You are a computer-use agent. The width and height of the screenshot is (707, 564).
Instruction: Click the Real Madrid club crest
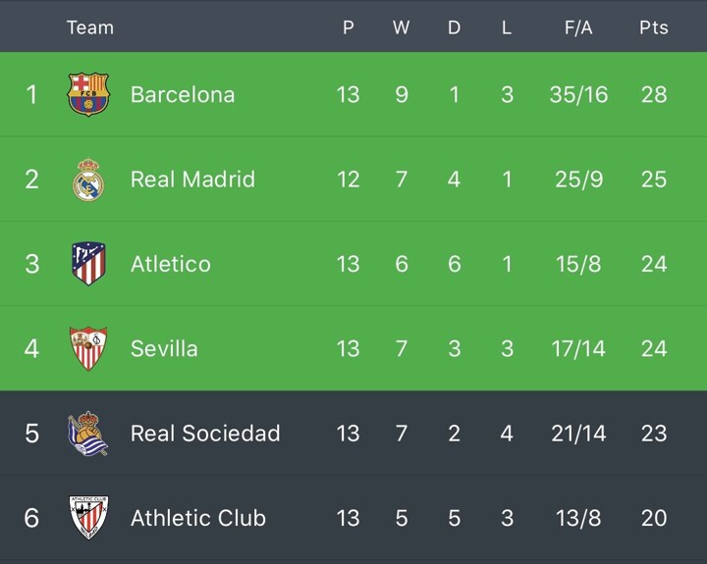88,179
